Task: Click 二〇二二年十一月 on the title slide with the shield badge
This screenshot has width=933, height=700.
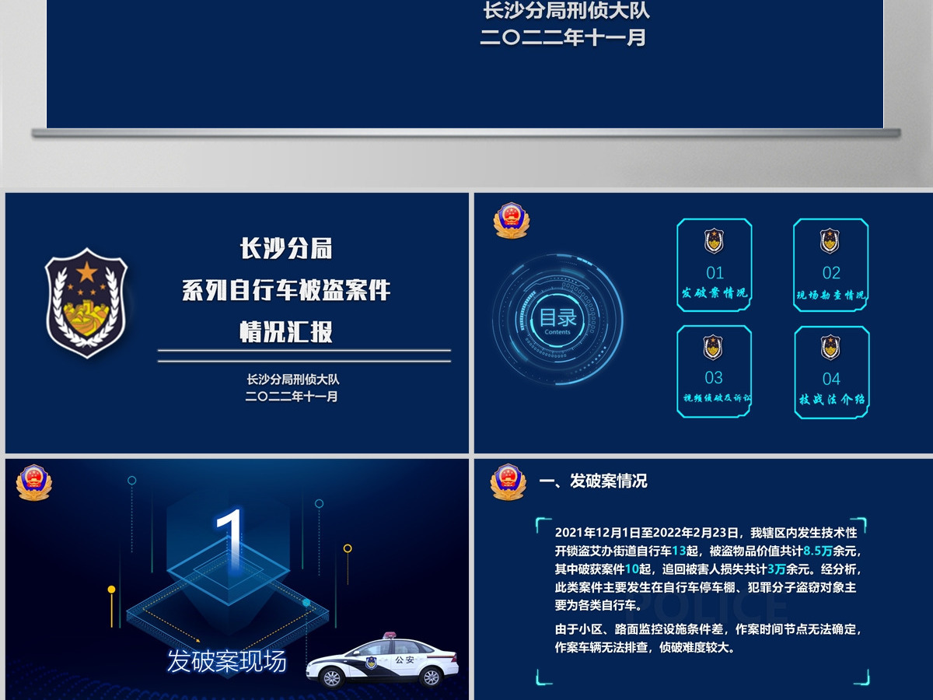Action: 292,397
